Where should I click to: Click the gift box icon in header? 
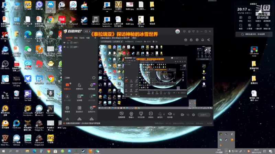(x=186, y=40)
